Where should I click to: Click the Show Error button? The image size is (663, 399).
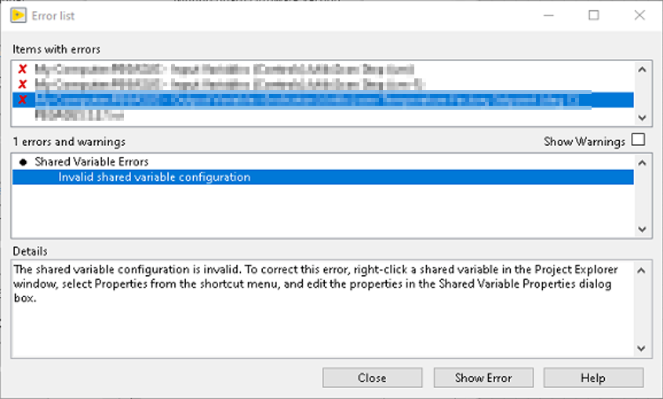tap(483, 378)
